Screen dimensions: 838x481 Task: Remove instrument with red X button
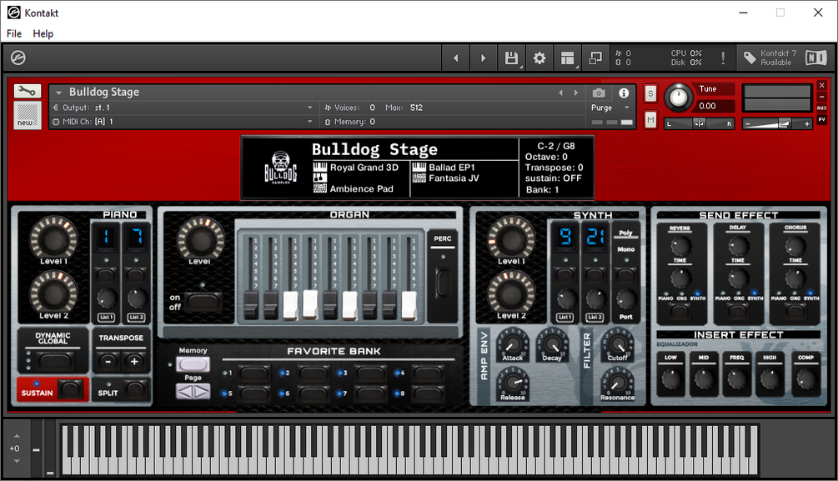822,86
